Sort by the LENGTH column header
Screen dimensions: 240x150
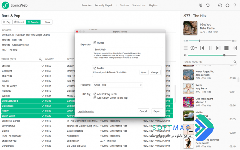point(49,59)
